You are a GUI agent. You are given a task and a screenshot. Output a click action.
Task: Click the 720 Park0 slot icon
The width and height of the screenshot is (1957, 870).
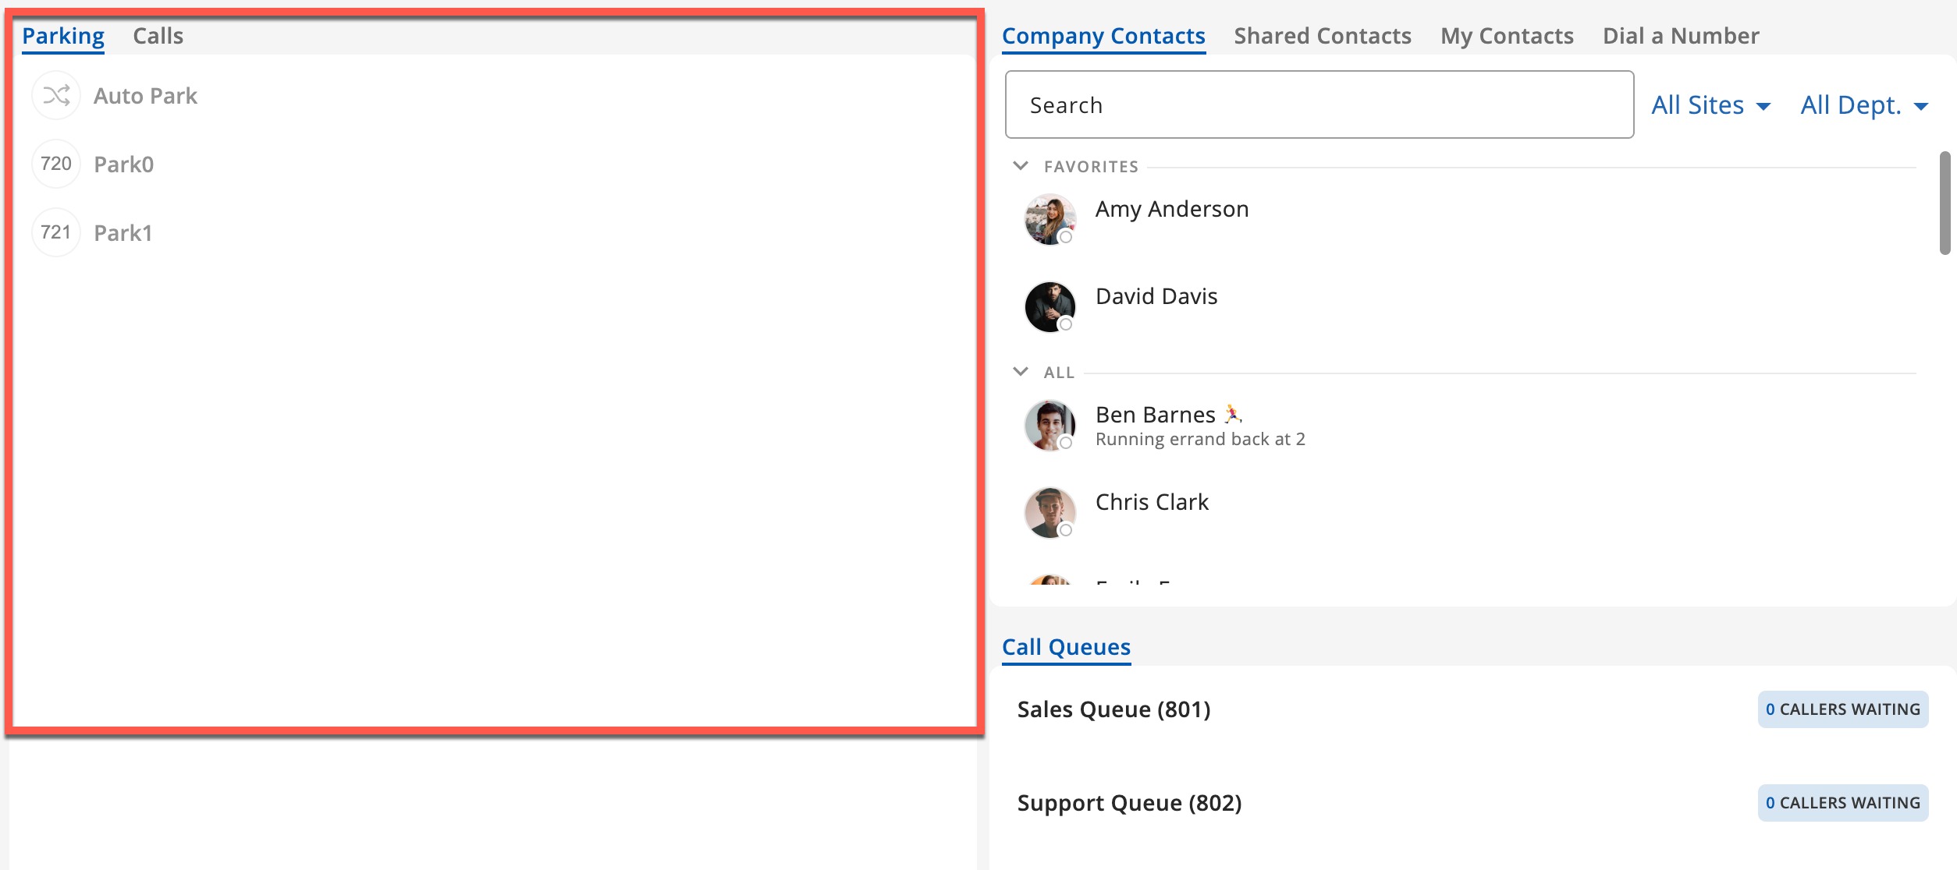pyautogui.click(x=56, y=164)
